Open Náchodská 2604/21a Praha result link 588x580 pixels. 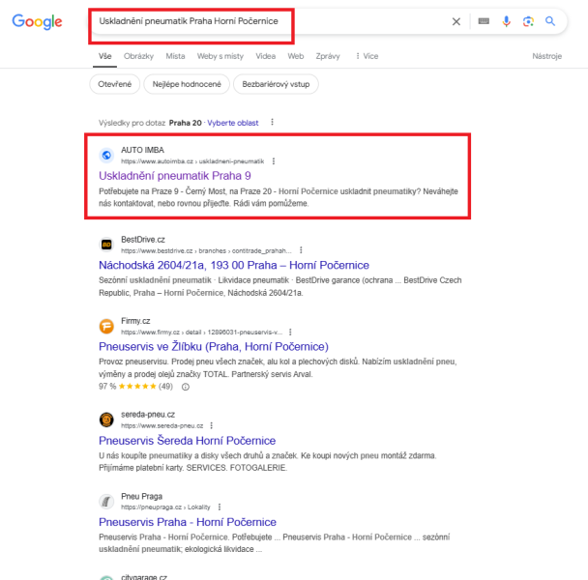point(234,265)
